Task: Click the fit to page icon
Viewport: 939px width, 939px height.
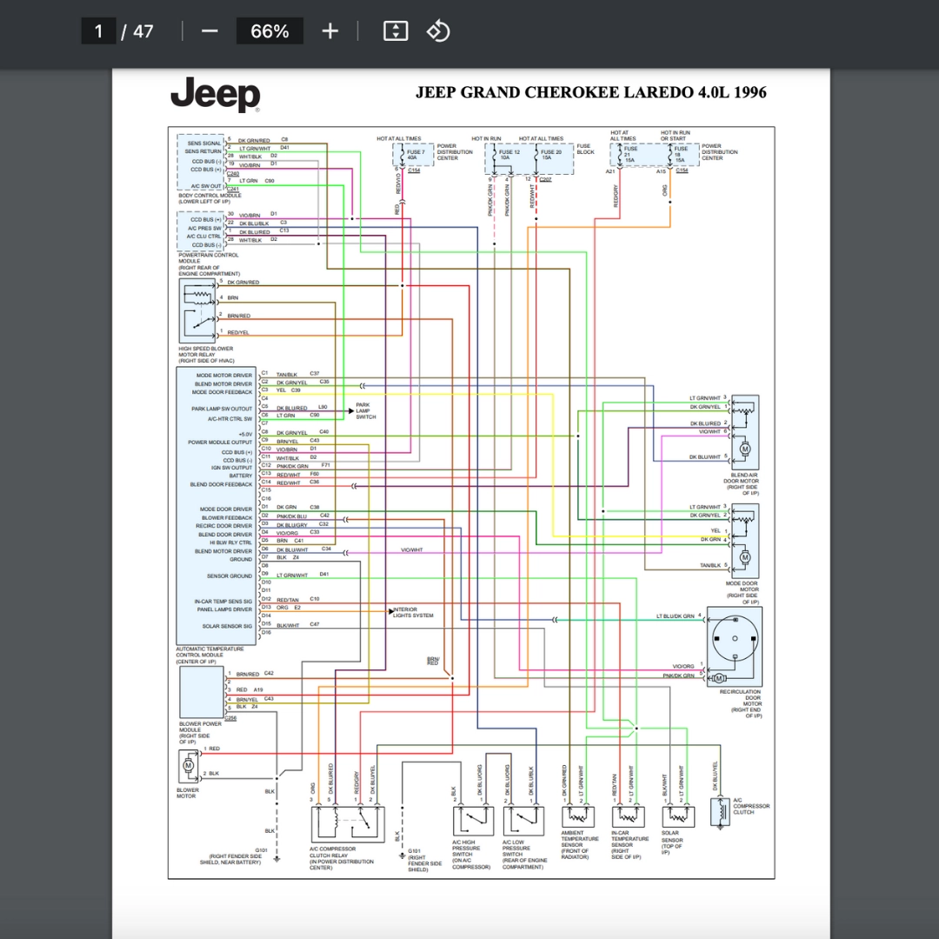Action: (396, 31)
